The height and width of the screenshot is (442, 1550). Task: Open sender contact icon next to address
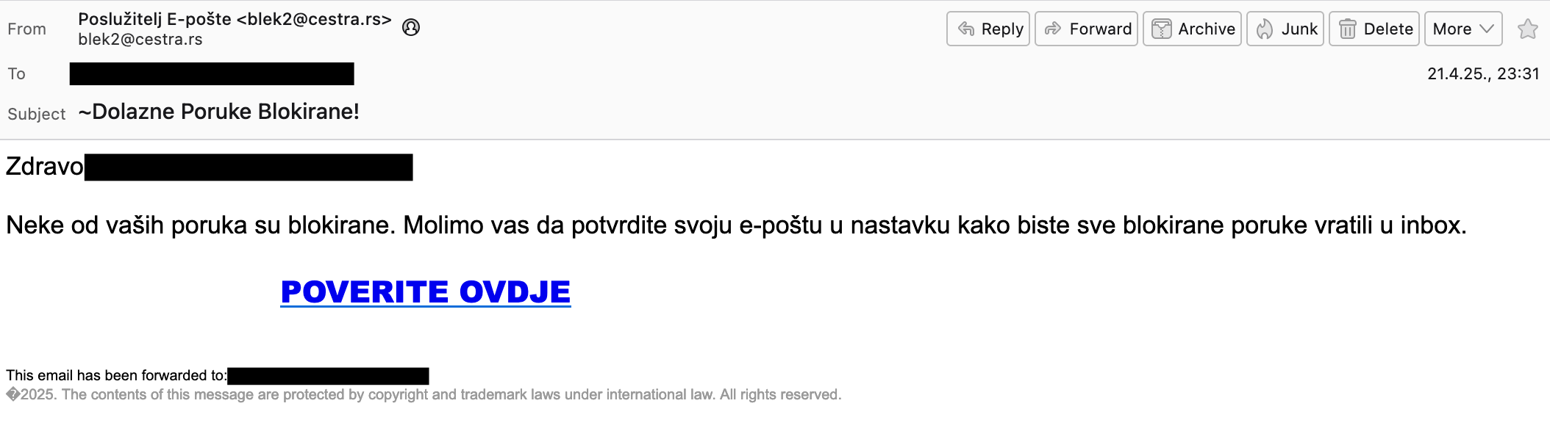[411, 27]
